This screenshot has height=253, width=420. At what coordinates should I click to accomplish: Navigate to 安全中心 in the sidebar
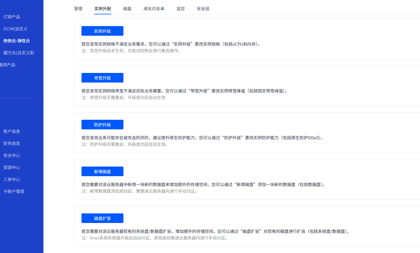pos(12,155)
